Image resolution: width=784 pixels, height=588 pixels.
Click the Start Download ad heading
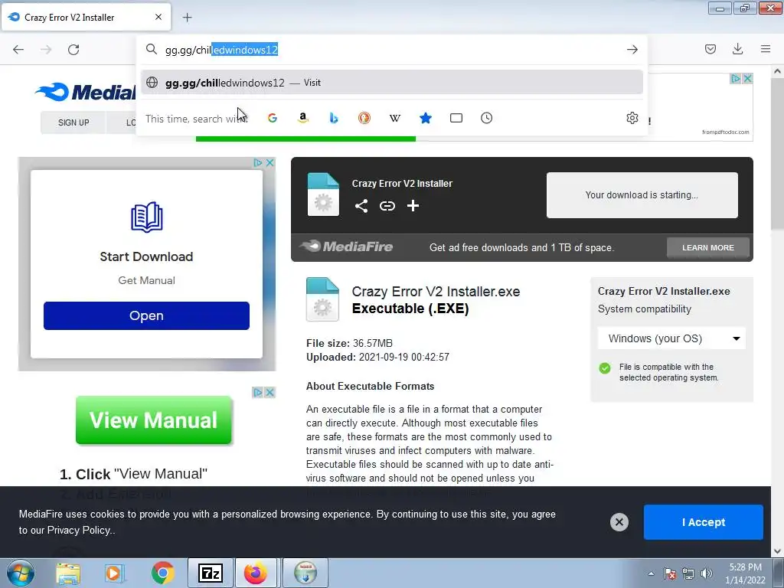146,256
